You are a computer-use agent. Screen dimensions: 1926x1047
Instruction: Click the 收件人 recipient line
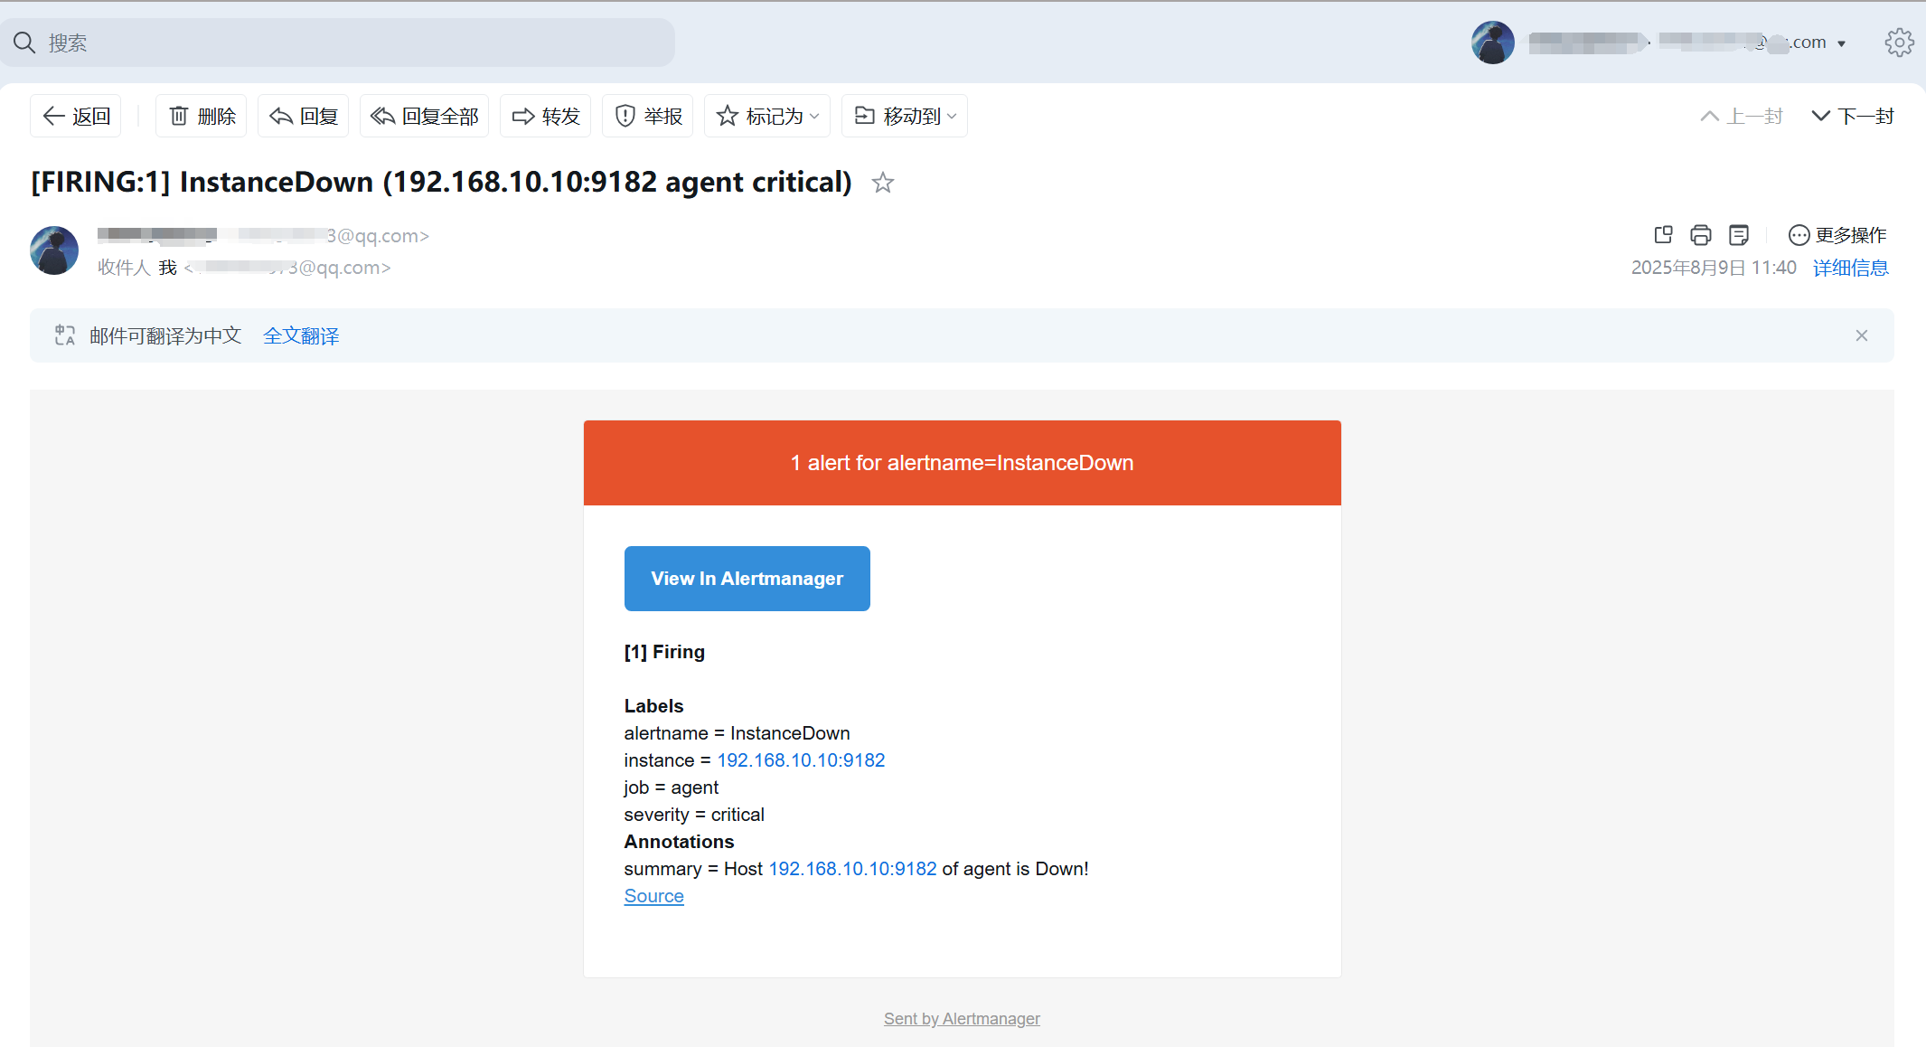(x=244, y=268)
